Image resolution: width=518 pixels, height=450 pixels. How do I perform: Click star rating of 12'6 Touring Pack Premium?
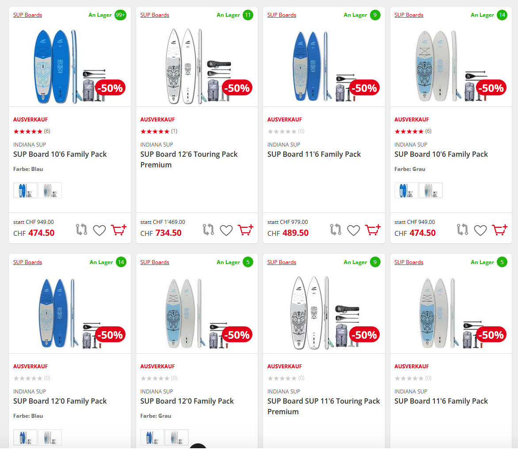tap(155, 131)
